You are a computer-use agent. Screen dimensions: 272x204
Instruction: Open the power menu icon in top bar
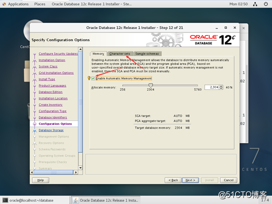[266, 4]
